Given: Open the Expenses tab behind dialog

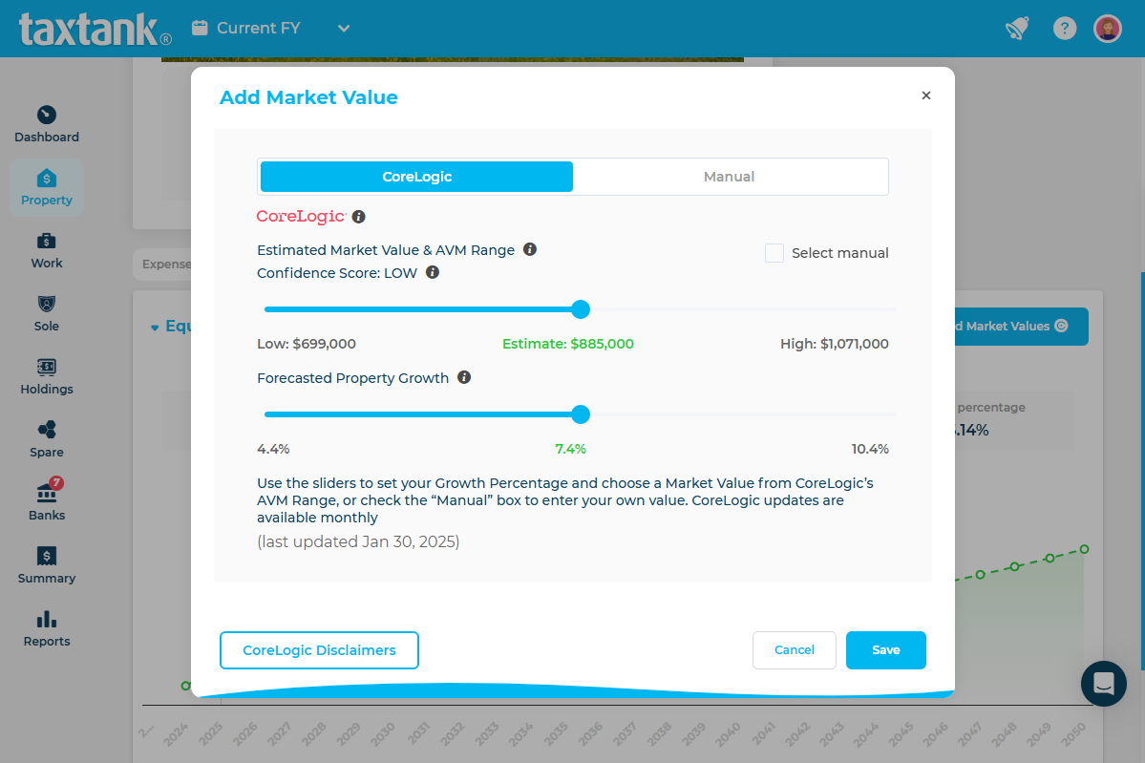Looking at the screenshot, I should coord(163,265).
